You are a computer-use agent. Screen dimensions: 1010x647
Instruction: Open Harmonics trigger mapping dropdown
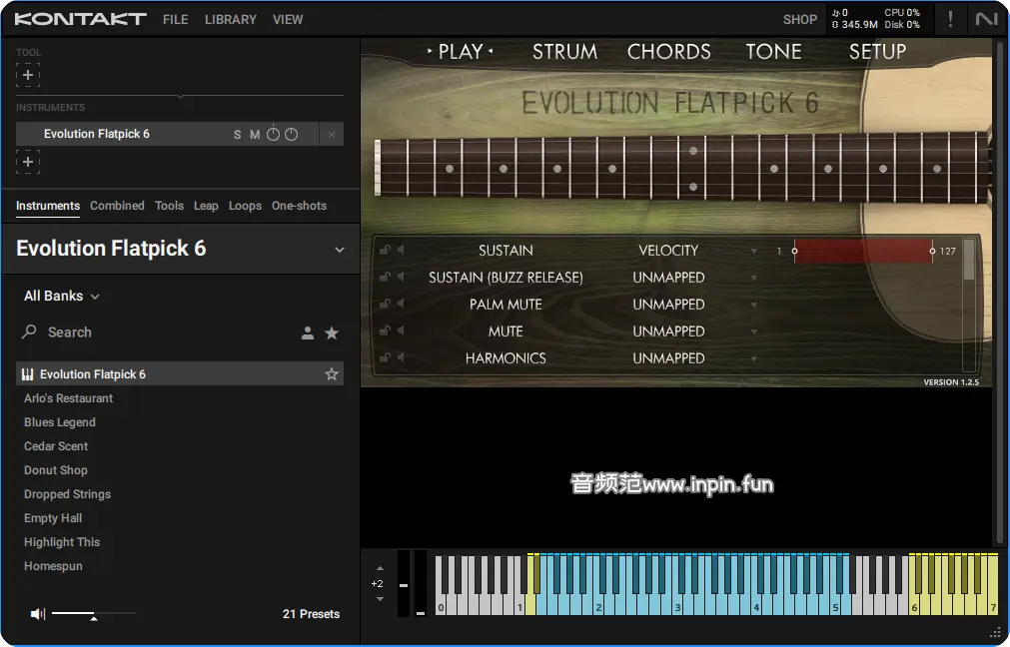click(754, 358)
